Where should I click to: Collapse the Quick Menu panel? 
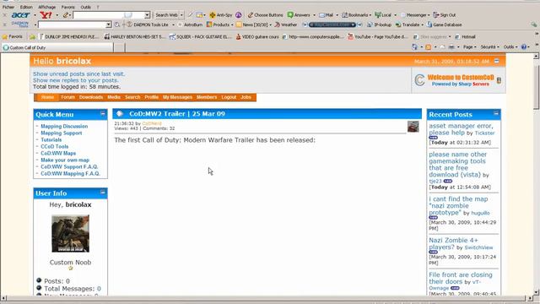tap(103, 113)
